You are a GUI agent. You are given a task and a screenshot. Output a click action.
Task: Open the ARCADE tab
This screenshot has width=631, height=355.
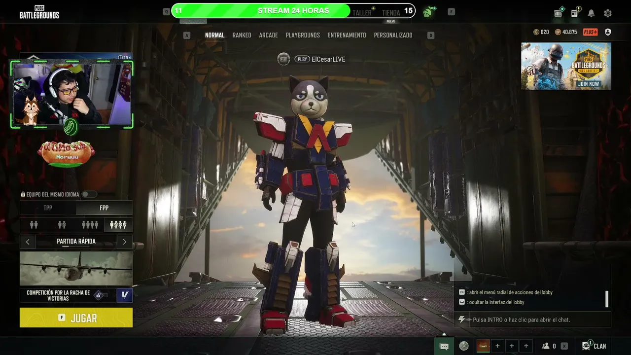coord(269,35)
